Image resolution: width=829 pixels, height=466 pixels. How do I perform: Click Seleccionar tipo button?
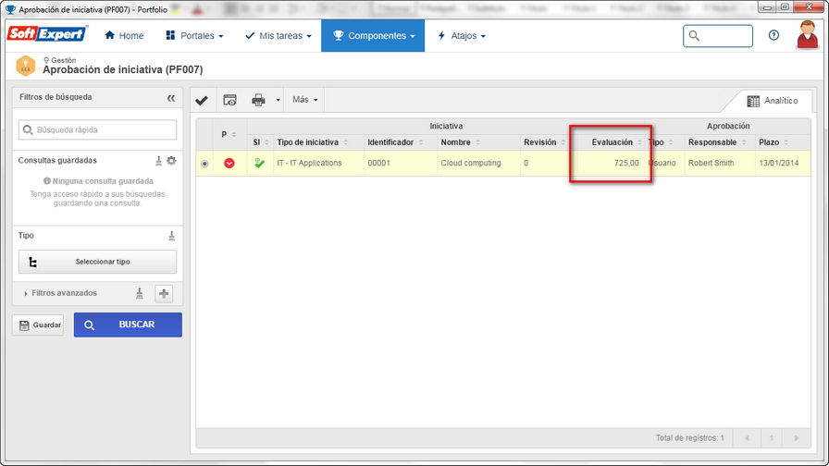97,262
